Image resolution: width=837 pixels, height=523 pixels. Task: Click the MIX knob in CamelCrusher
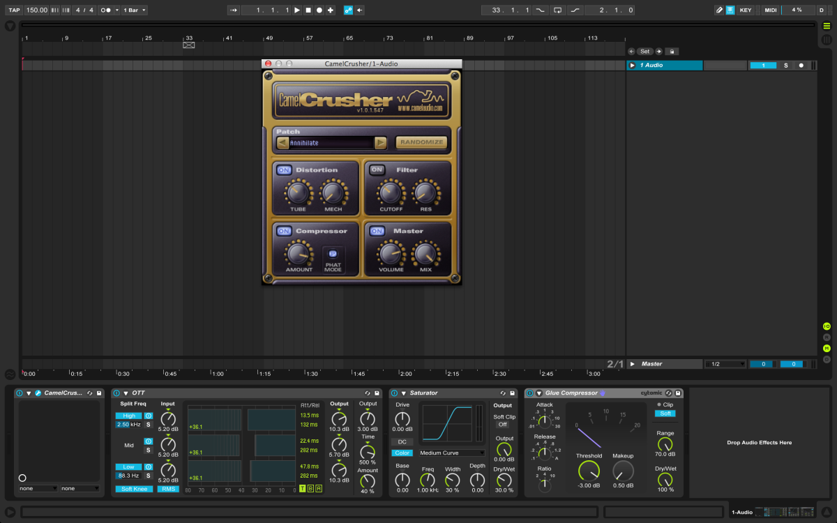[x=425, y=255]
